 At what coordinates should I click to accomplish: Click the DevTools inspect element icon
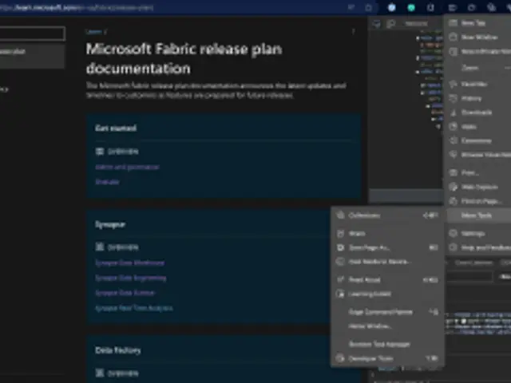coord(376,24)
